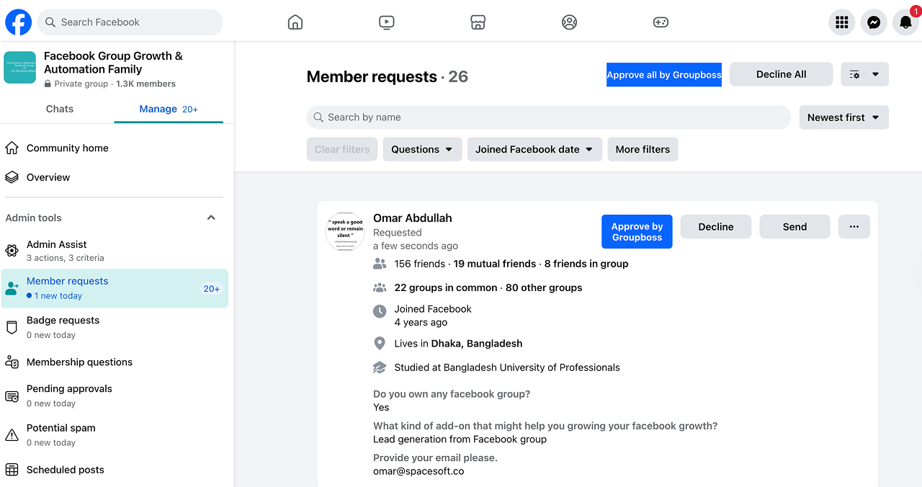
Task: Click 'Lead generation from Facebook group' answer
Action: coord(460,439)
